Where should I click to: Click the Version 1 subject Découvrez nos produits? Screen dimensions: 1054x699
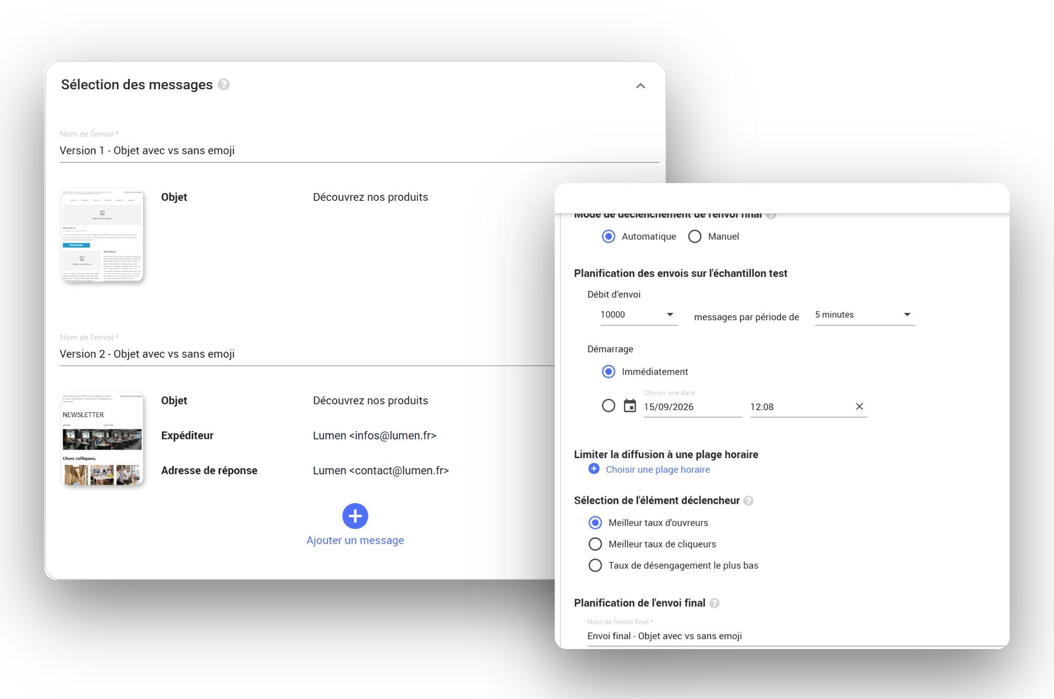371,197
